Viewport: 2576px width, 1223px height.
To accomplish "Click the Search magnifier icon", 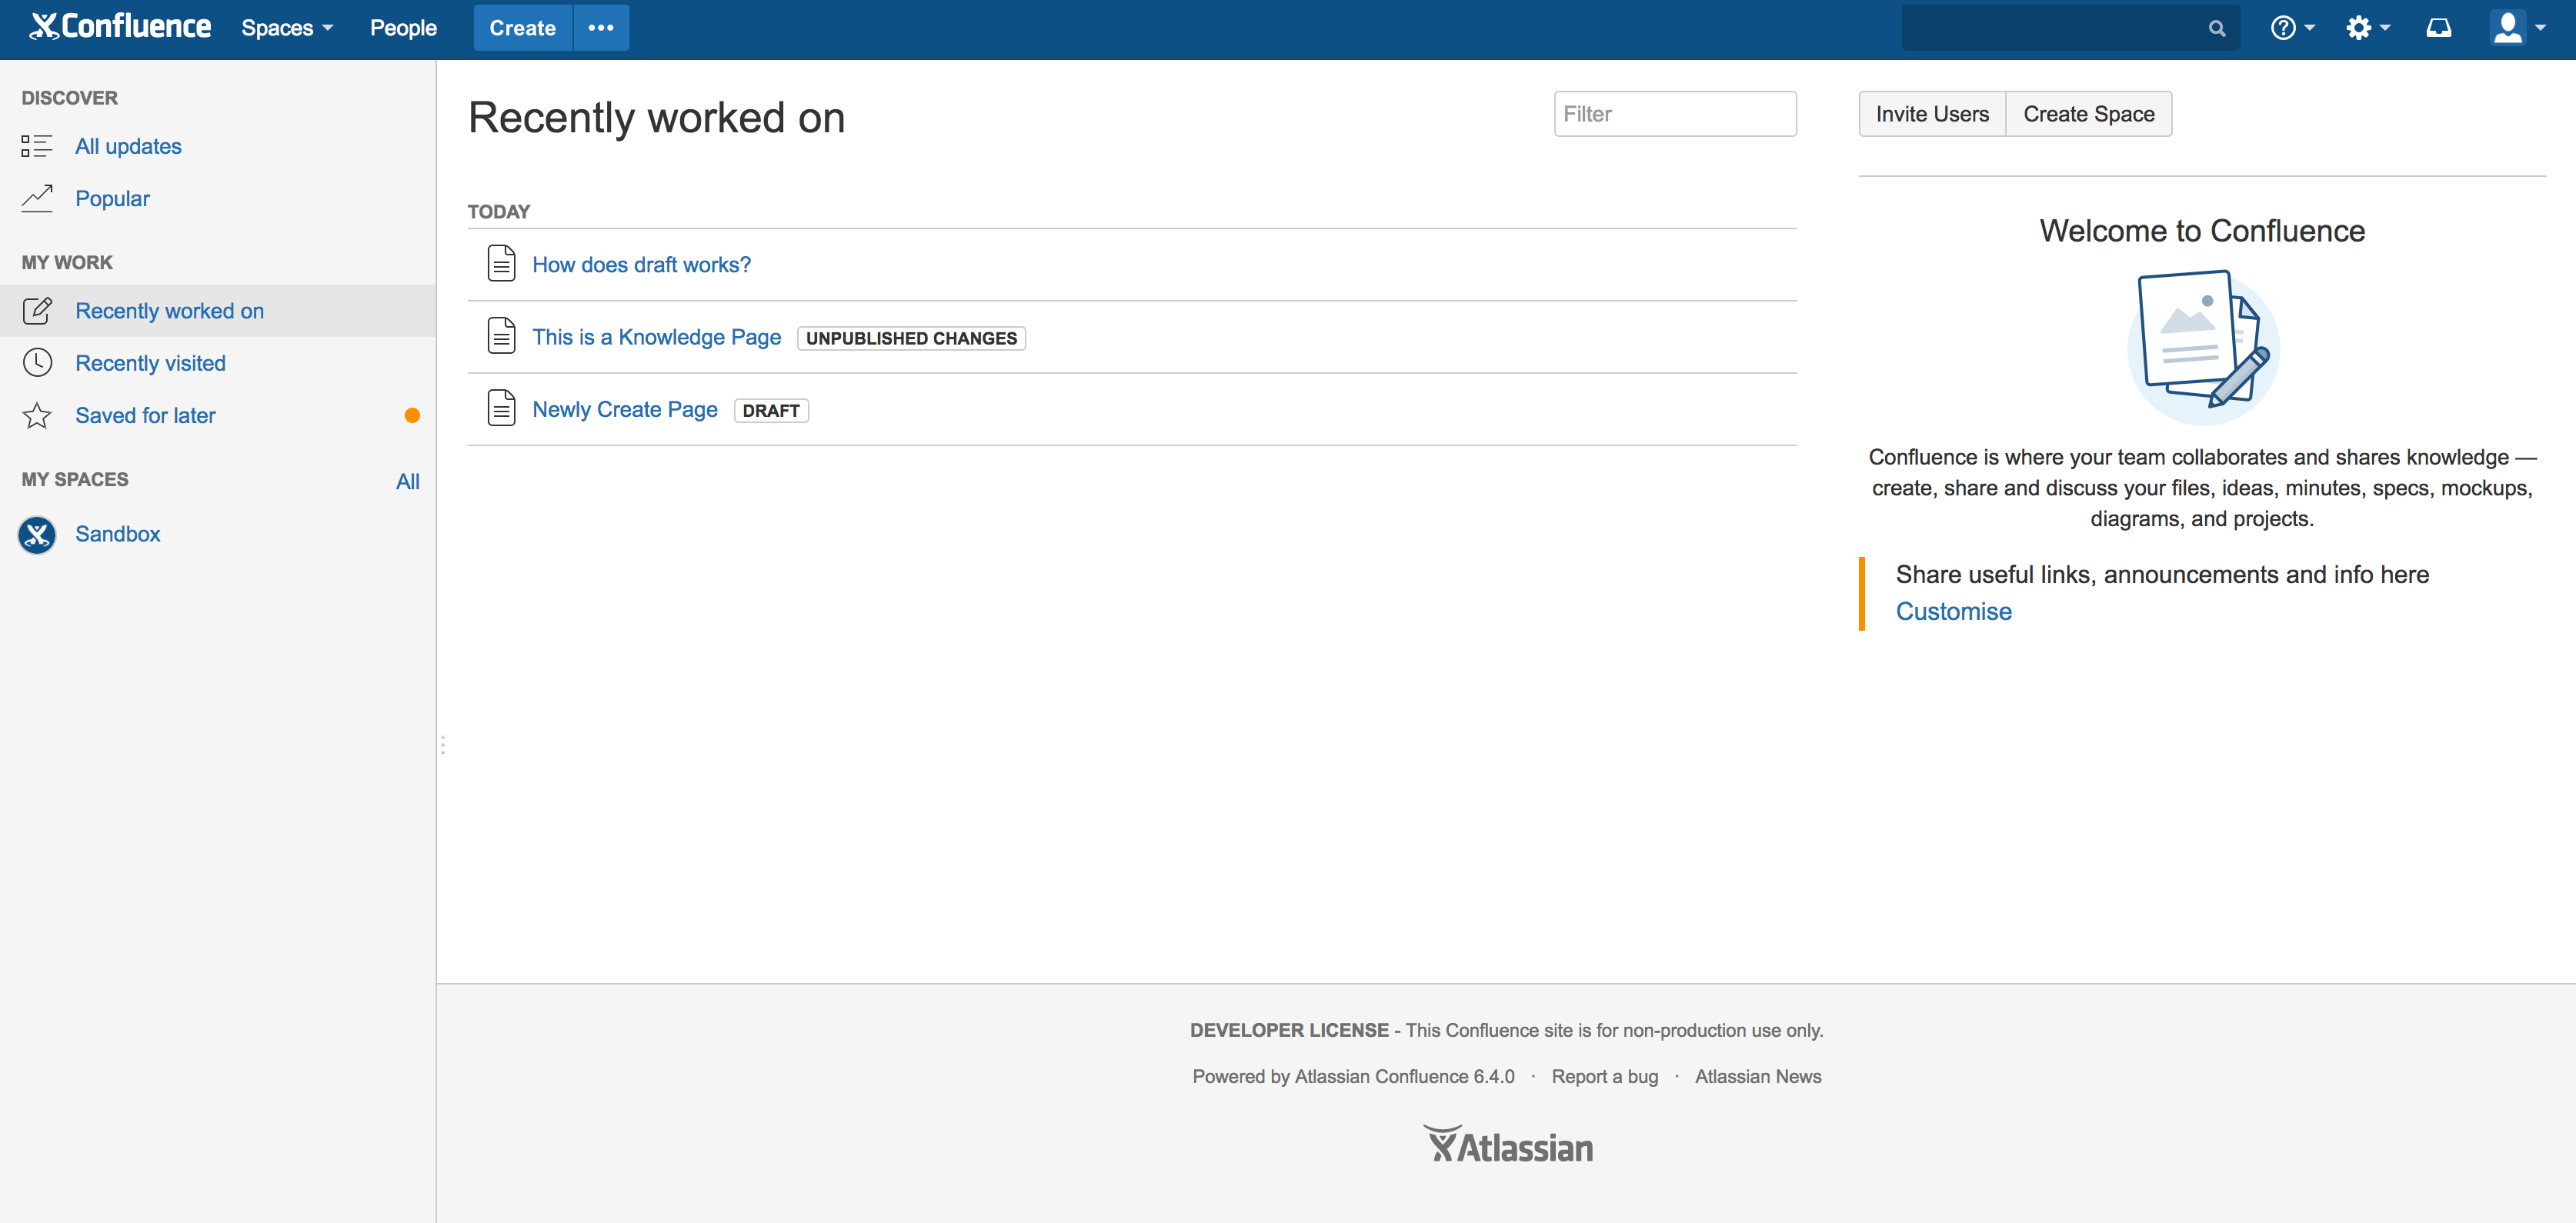I will (2221, 28).
